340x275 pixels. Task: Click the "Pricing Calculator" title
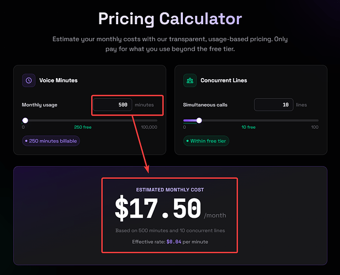pyautogui.click(x=170, y=19)
